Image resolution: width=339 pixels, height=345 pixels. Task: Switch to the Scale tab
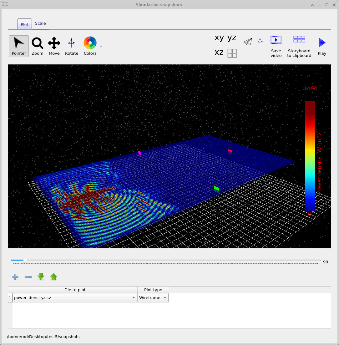pos(40,23)
